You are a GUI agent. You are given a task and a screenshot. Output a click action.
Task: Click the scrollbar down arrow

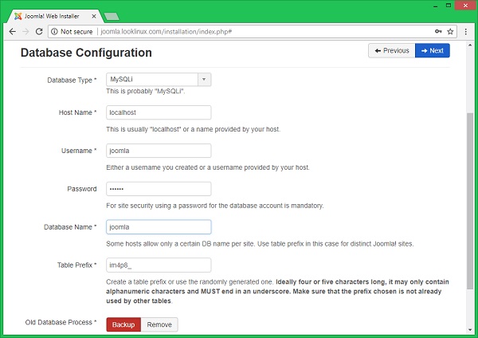[x=470, y=330]
